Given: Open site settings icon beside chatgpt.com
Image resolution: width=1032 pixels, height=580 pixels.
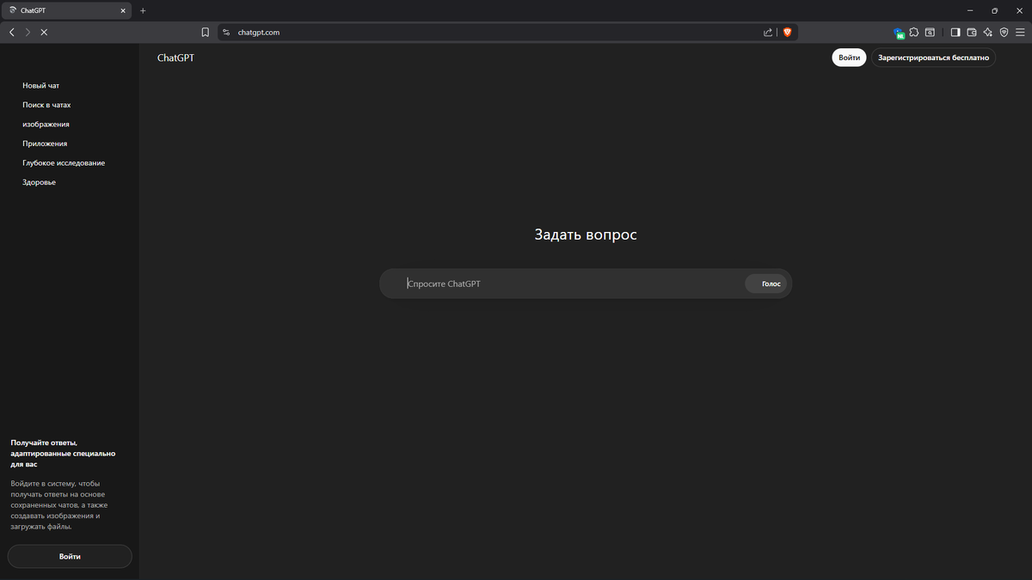Looking at the screenshot, I should pos(227,32).
